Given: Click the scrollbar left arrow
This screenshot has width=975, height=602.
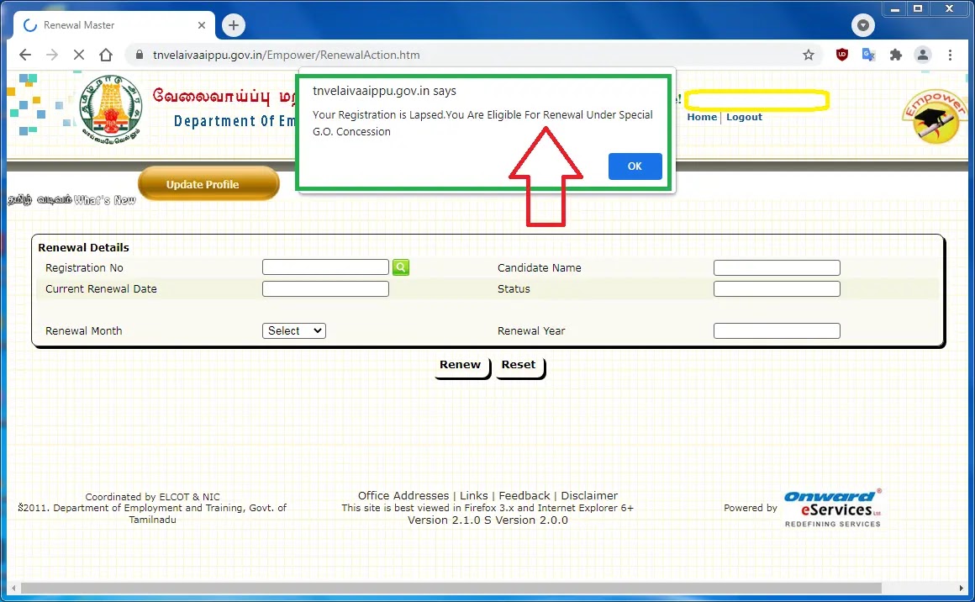Looking at the screenshot, I should pos(13,588).
